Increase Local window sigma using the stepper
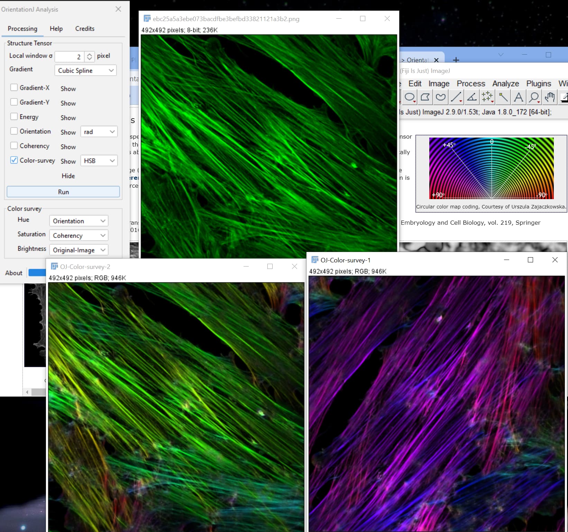568x532 pixels. click(x=89, y=54)
